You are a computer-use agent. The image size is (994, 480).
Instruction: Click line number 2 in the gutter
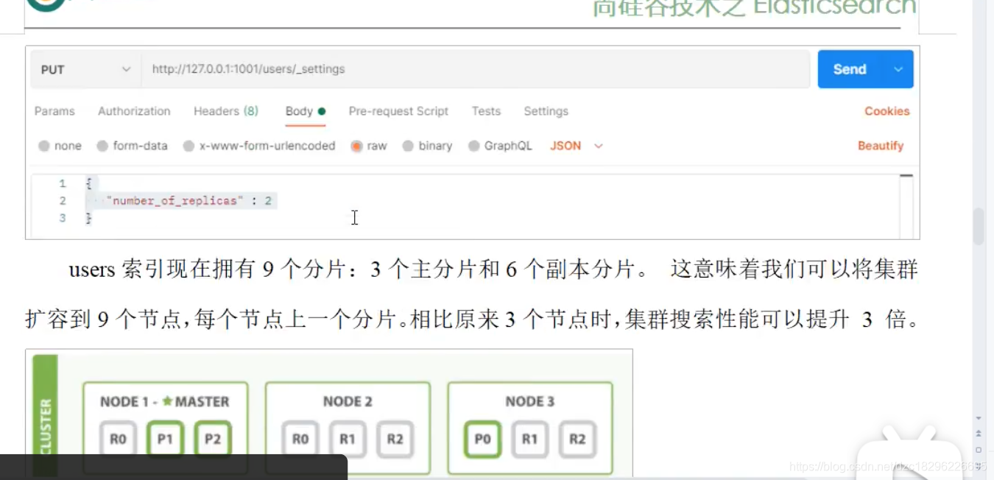(63, 201)
